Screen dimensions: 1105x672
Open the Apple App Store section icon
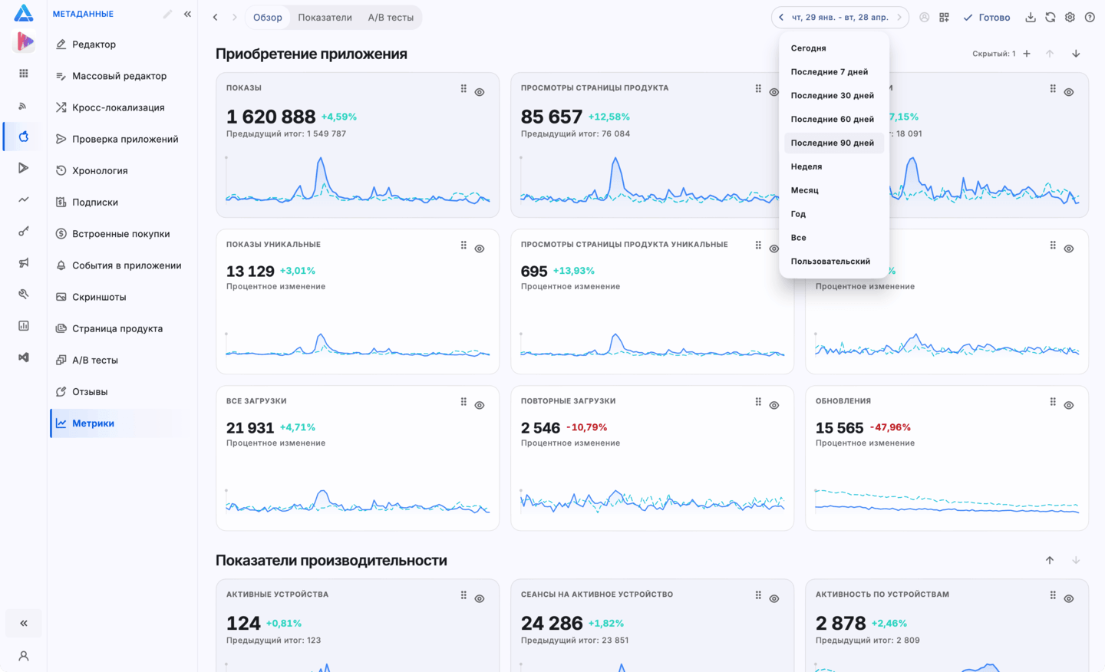click(x=24, y=137)
